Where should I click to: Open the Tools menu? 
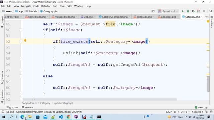point(62,6)
